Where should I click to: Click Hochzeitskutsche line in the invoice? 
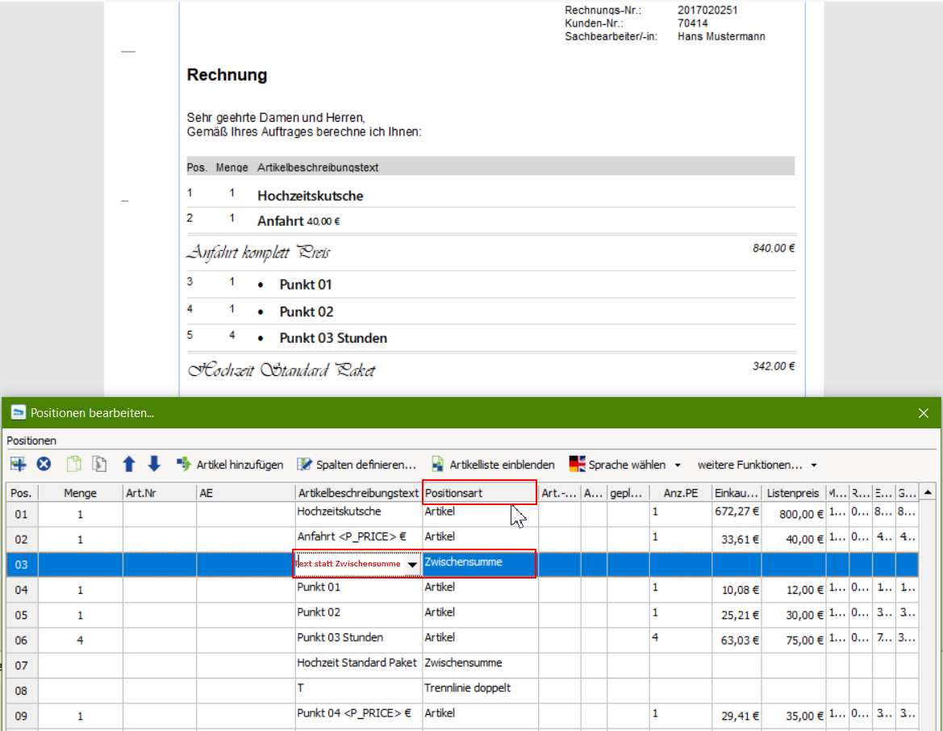click(x=311, y=196)
